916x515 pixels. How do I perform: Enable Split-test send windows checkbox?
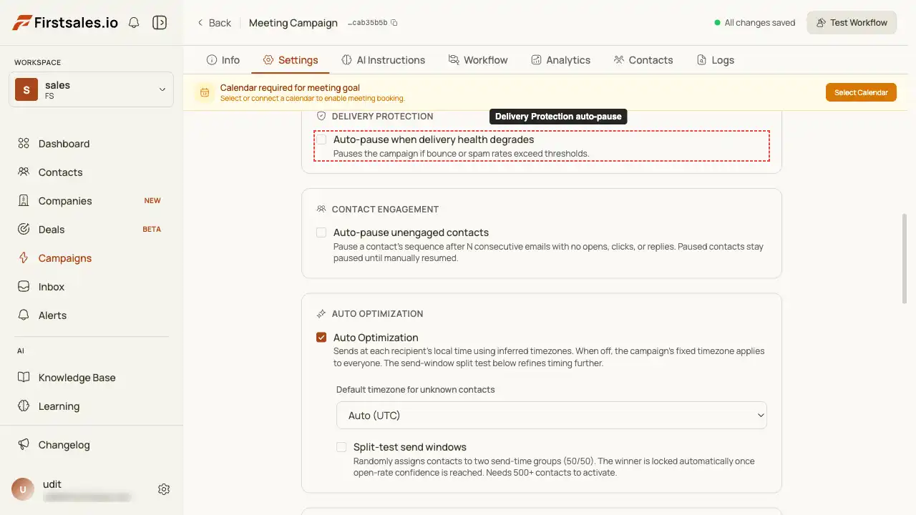pyautogui.click(x=341, y=447)
